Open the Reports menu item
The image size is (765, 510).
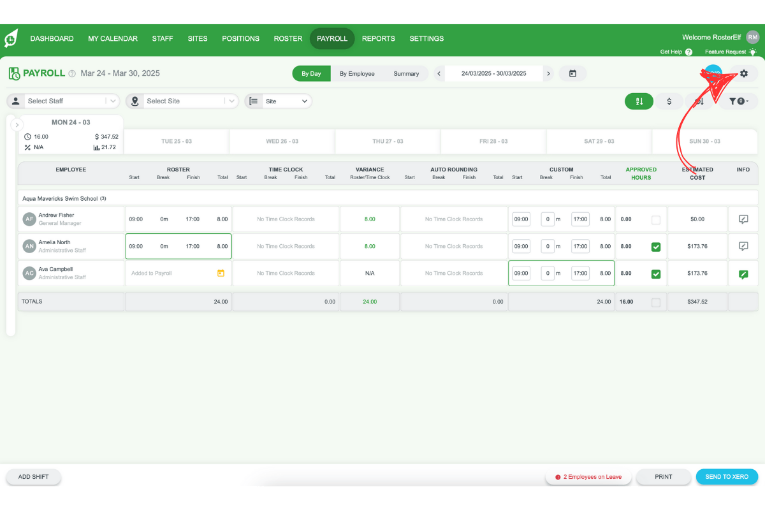pos(378,38)
